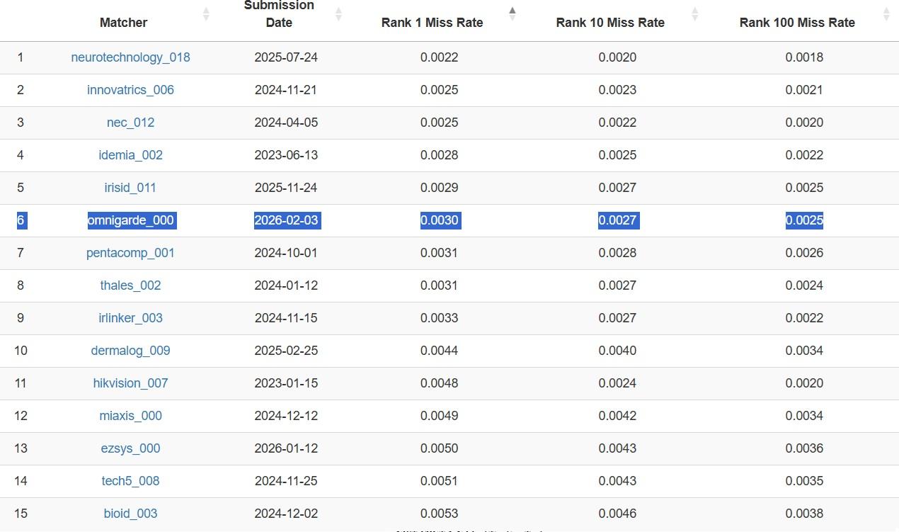This screenshot has width=899, height=532.
Task: Click the Rank 100 Miss Rate header text
Action: (x=797, y=23)
